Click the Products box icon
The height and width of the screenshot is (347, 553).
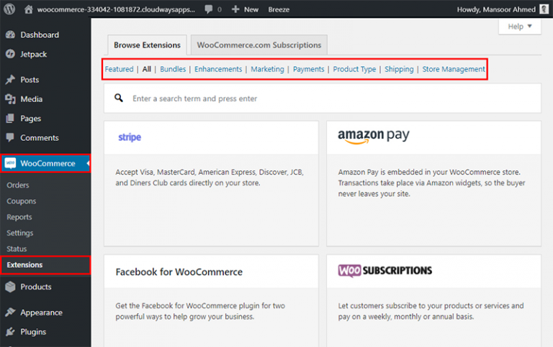[11, 287]
